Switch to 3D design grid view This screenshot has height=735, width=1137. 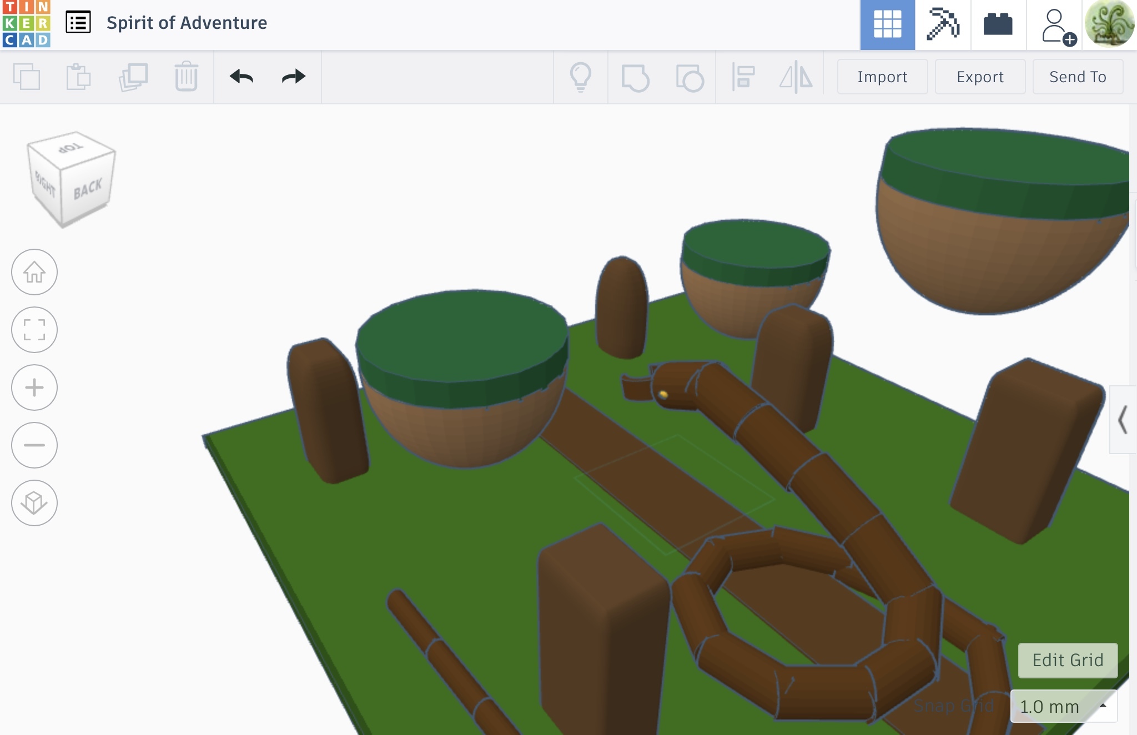[887, 24]
